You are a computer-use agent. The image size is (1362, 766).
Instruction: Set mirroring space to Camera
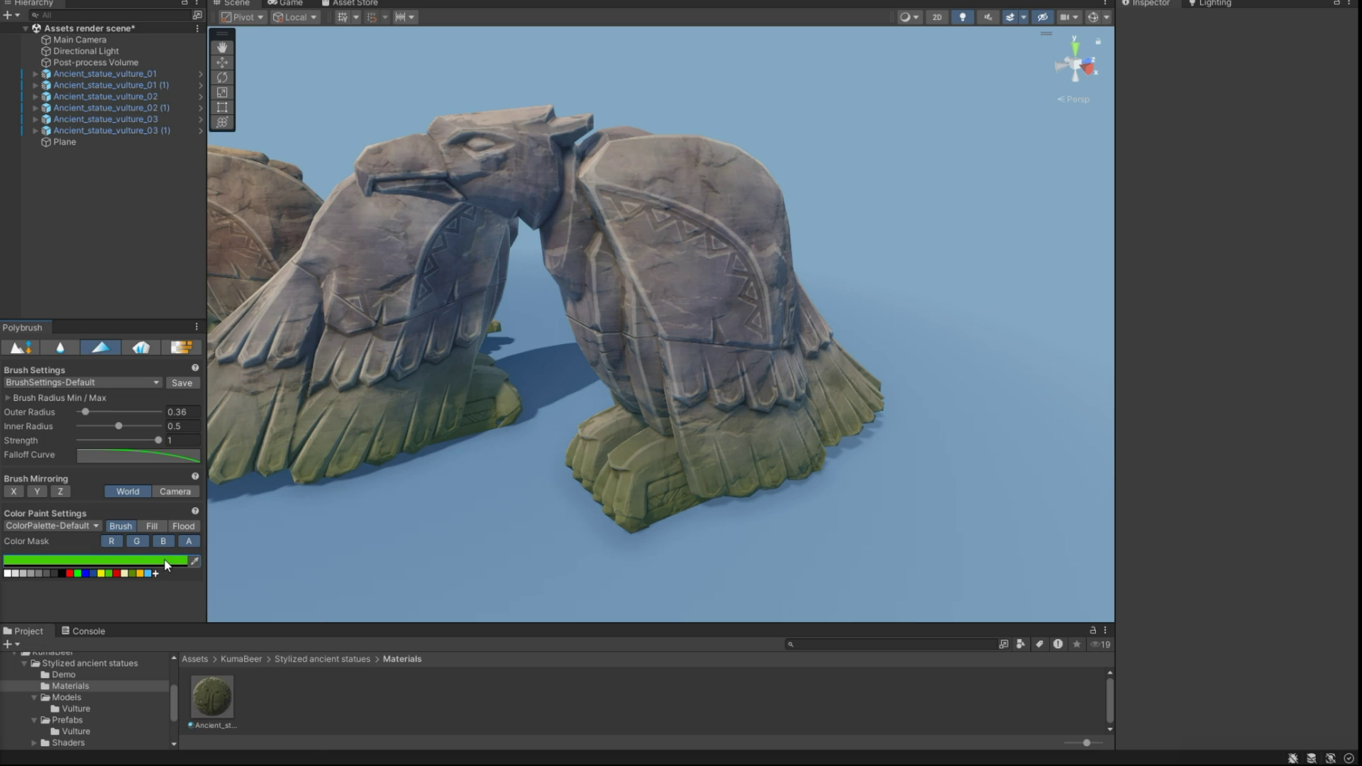[175, 492]
